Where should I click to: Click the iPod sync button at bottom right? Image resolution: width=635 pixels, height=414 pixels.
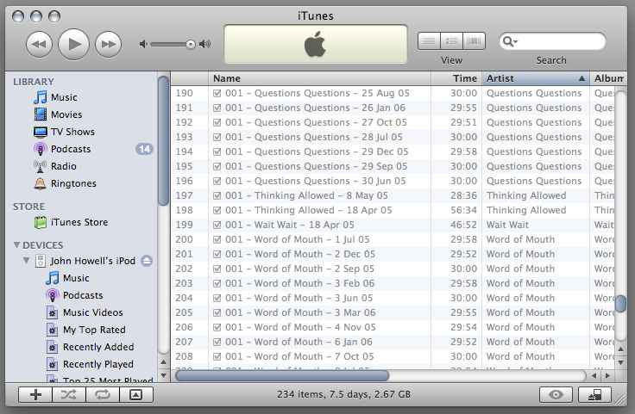(594, 394)
